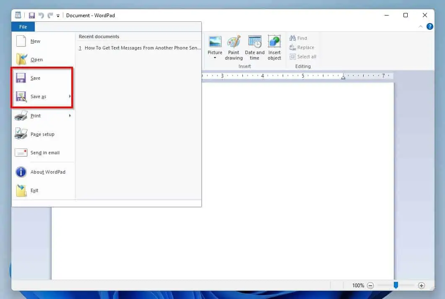Click the Save icon in quick access toolbar
Image resolution: width=445 pixels, height=299 pixels.
tap(32, 16)
